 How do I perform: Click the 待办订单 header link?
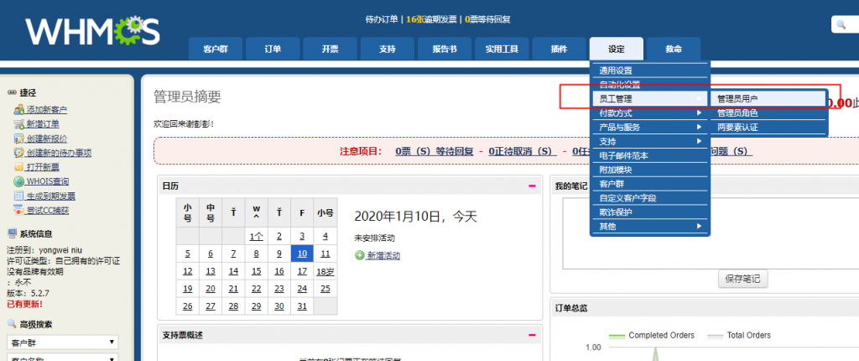pyautogui.click(x=382, y=19)
